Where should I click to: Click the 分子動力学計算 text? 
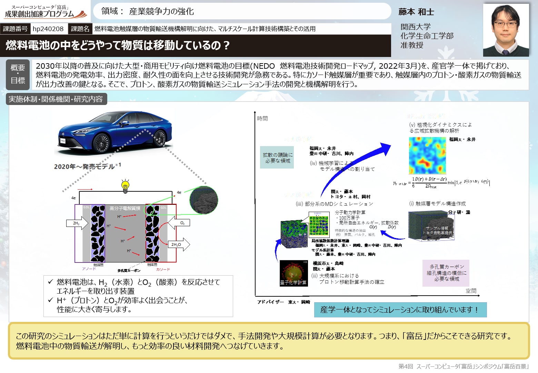pyautogui.click(x=350, y=212)
